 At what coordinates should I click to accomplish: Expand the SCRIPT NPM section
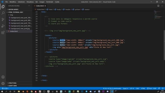[19, 86]
